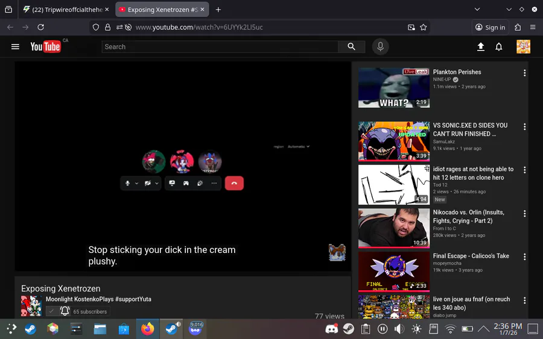The width and height of the screenshot is (543, 339).
Task: Open the options menu for Plankton Perishes
Action: [x=525, y=73]
